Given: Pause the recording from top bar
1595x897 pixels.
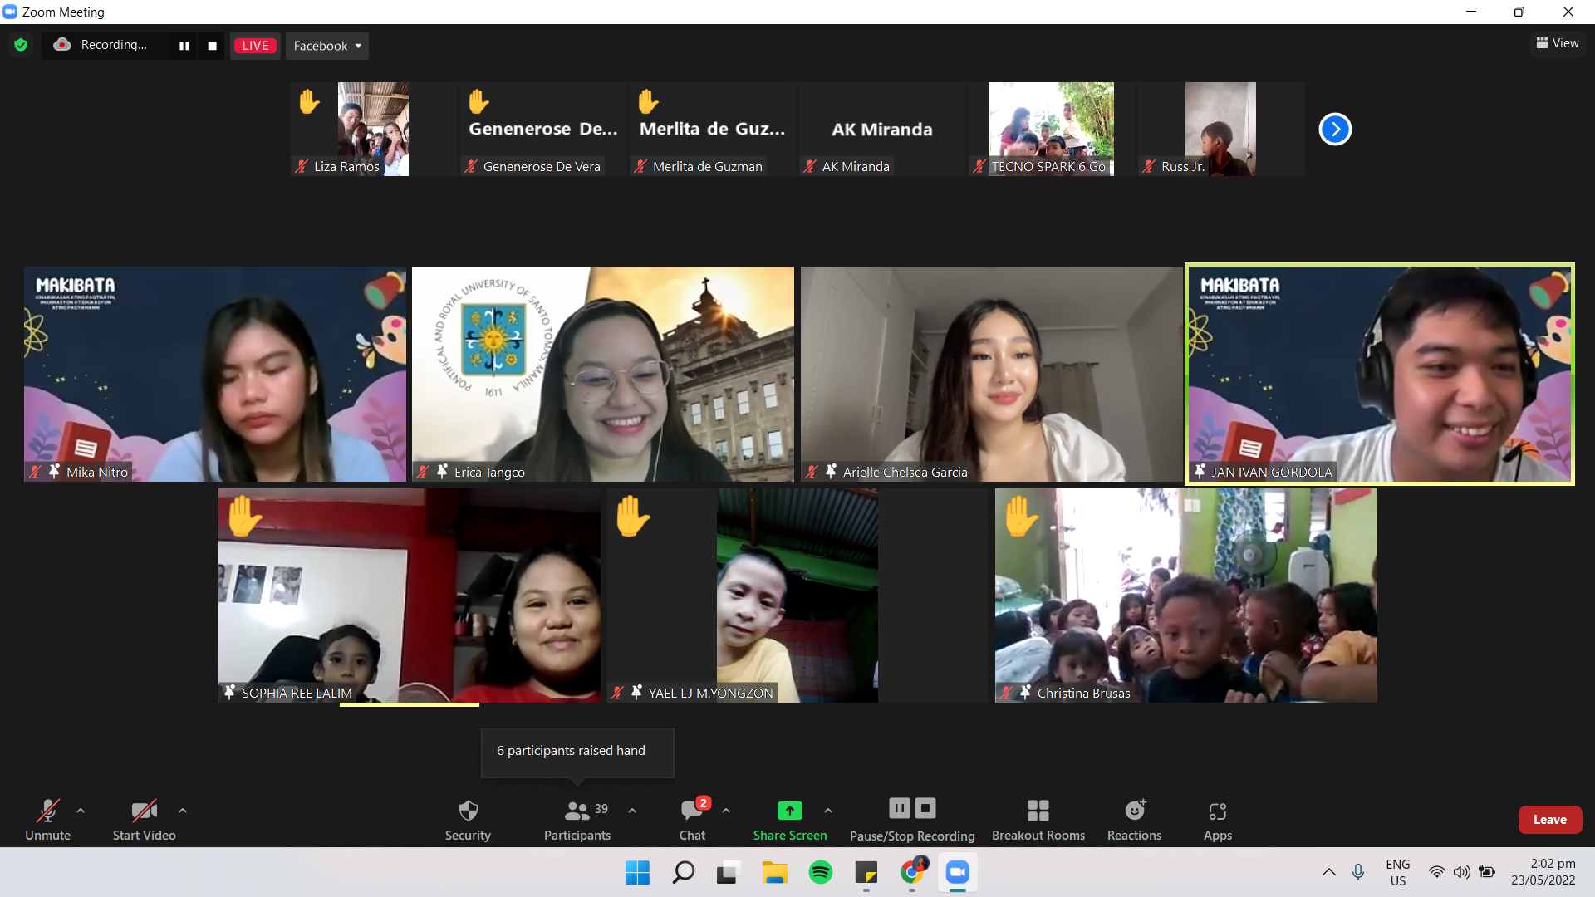Looking at the screenshot, I should pyautogui.click(x=184, y=46).
